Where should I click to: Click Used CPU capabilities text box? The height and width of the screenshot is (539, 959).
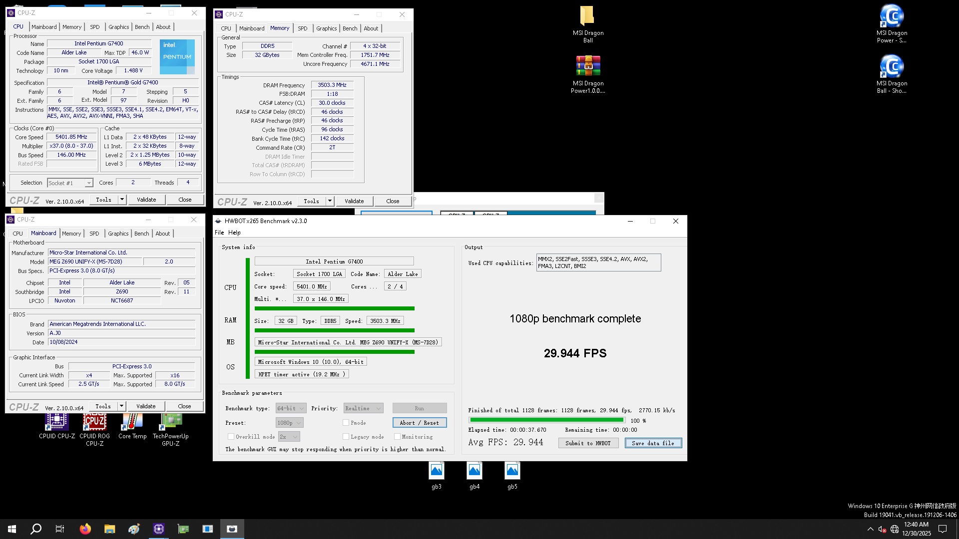(x=598, y=263)
